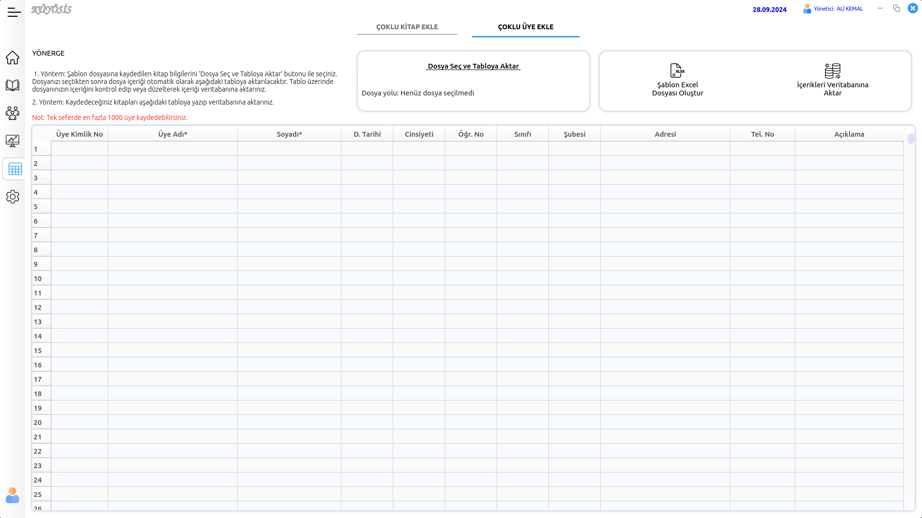Open the settings gear icon
This screenshot has width=922, height=518.
(12, 197)
